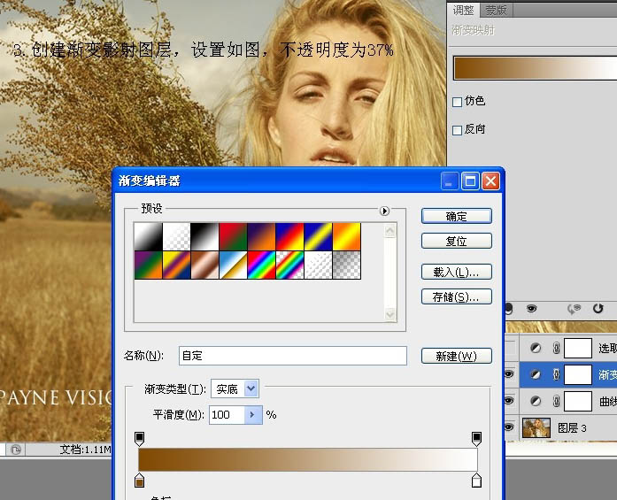Click the left opacity stop above gradient
617x500 pixels.
pyautogui.click(x=139, y=438)
